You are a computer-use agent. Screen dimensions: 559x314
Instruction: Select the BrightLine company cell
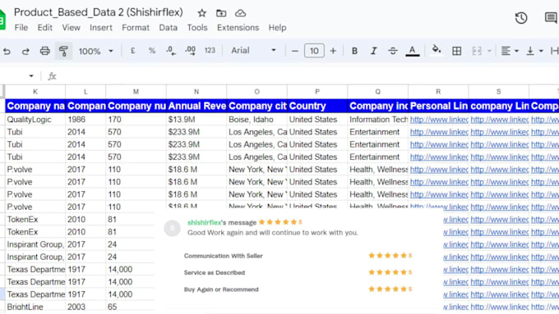coord(35,307)
